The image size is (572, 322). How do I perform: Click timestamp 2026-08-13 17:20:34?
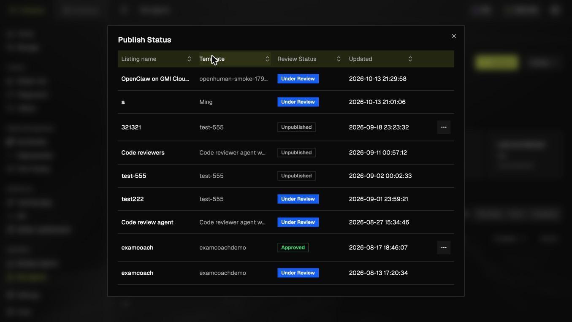point(378,273)
